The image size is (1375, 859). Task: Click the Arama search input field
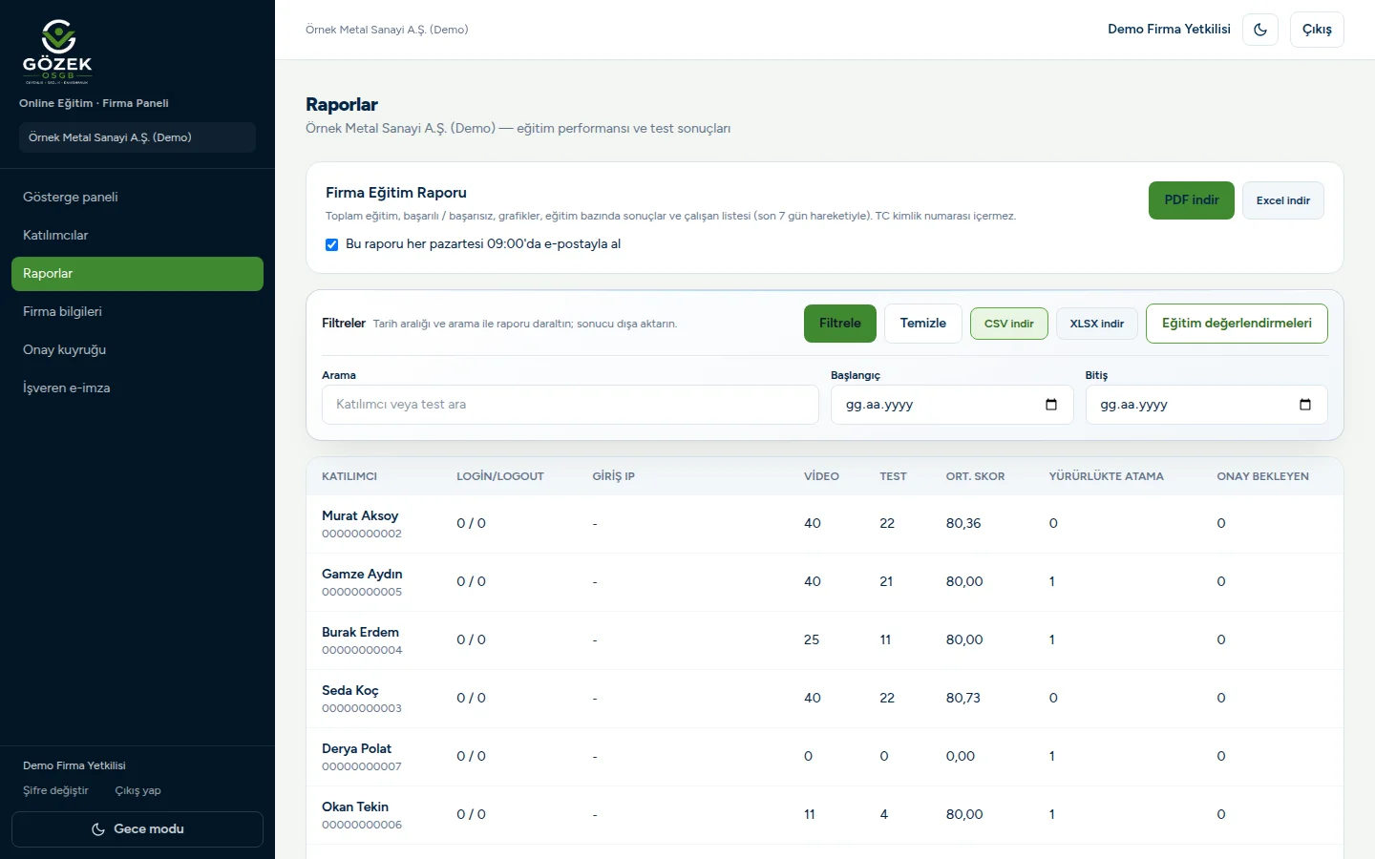point(570,405)
